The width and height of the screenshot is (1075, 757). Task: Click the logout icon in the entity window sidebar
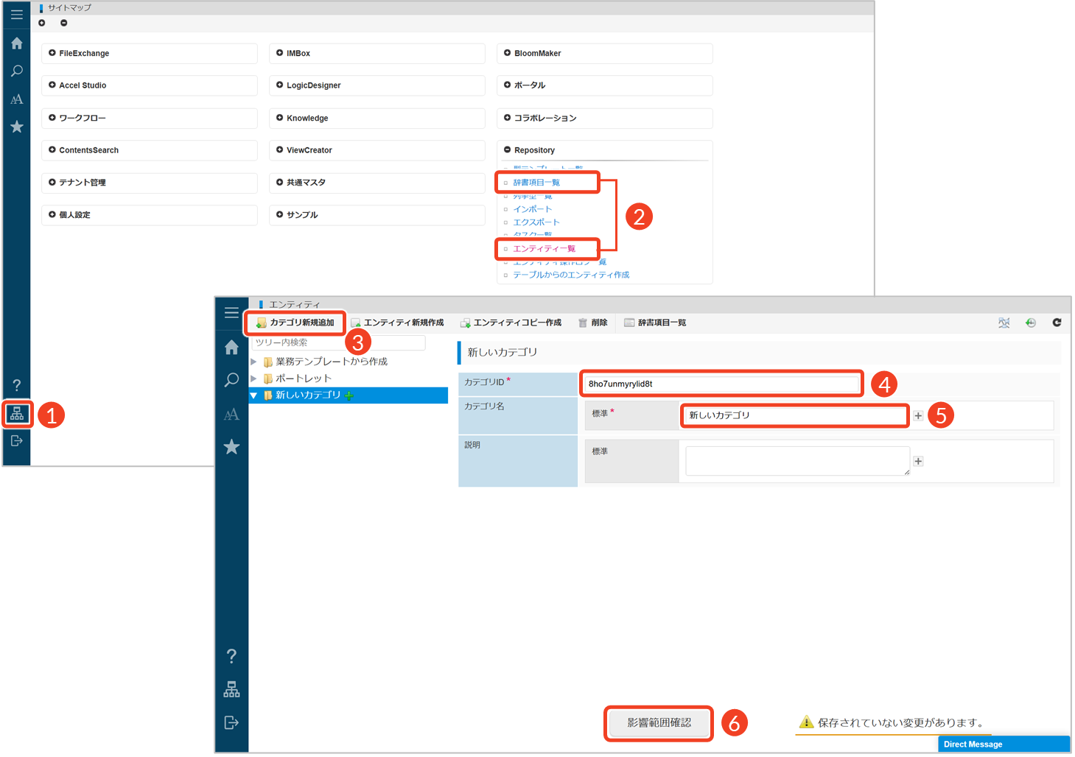point(231,722)
